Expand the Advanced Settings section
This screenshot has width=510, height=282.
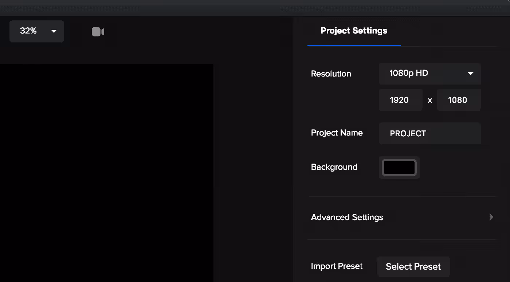347,218
